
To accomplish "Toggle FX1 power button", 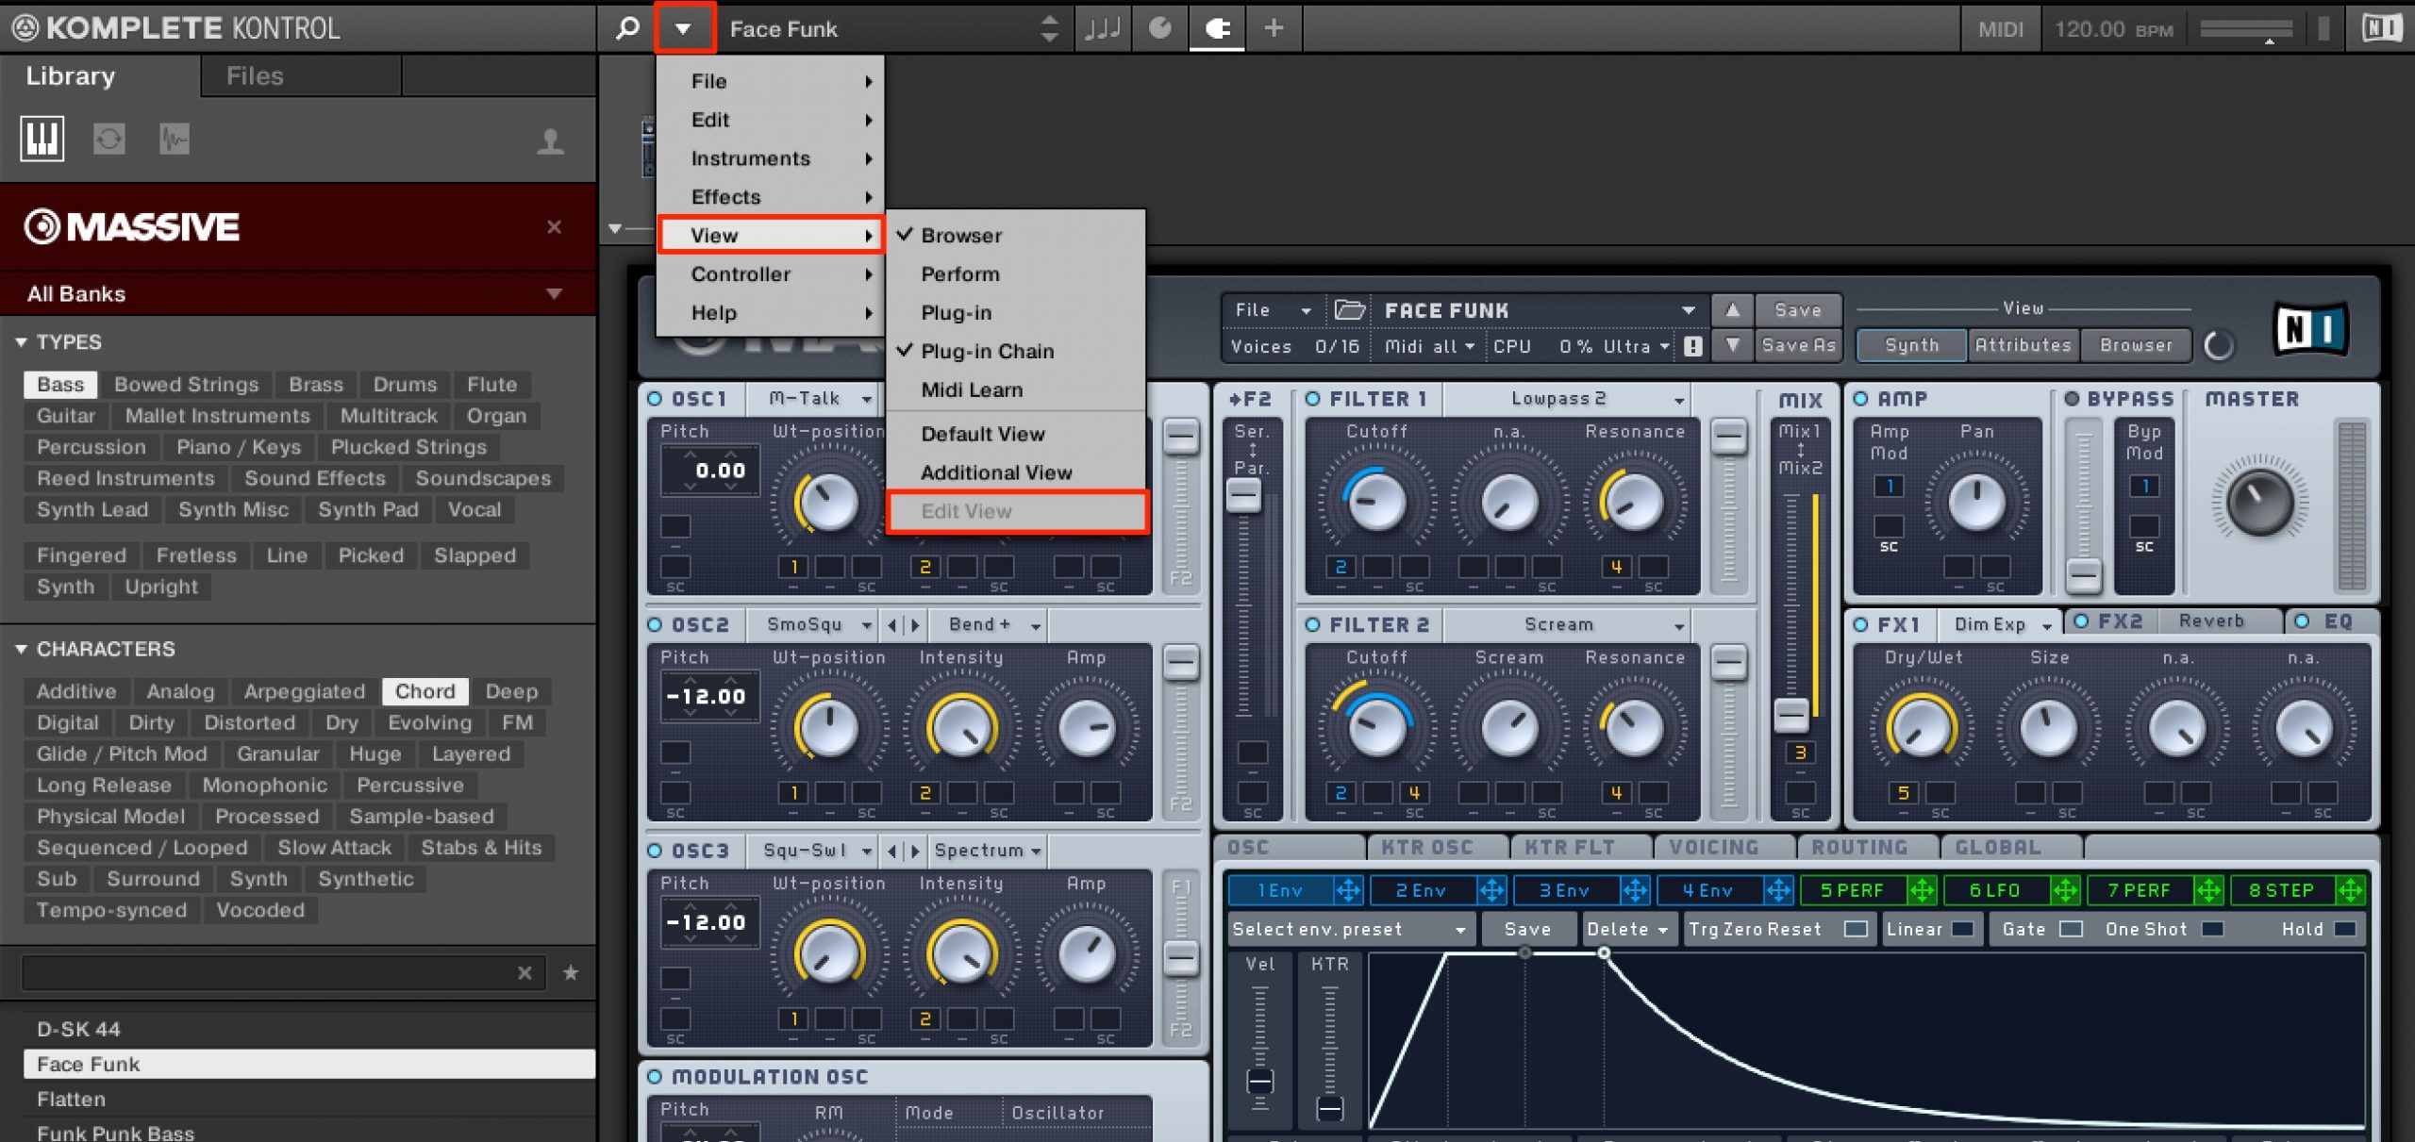I will click(x=1860, y=624).
